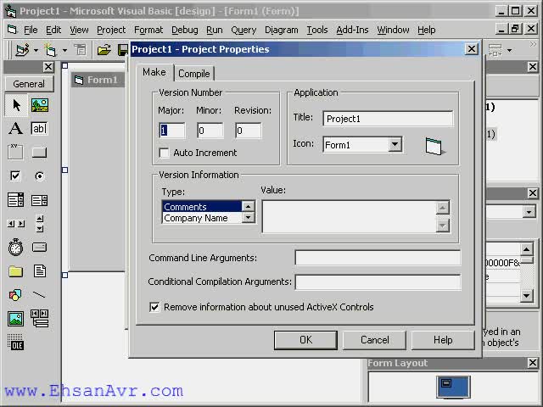Click the Add Form toolbar icon
Viewport: 543px width, 407px height.
(x=51, y=51)
